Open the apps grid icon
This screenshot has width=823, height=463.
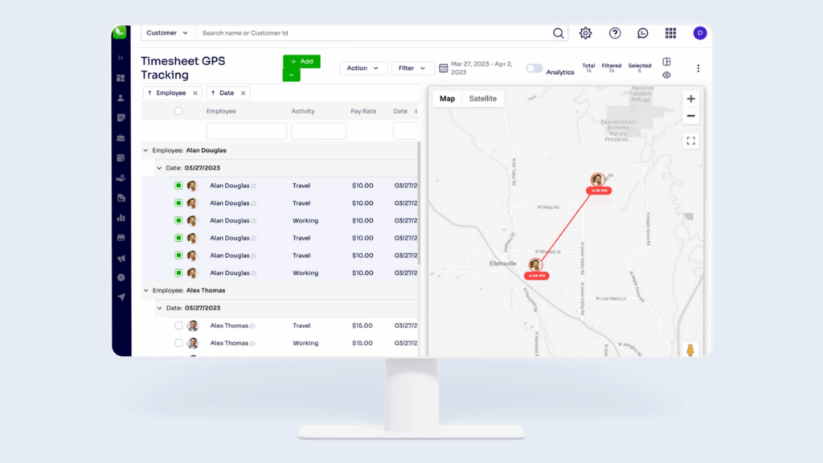(x=671, y=33)
